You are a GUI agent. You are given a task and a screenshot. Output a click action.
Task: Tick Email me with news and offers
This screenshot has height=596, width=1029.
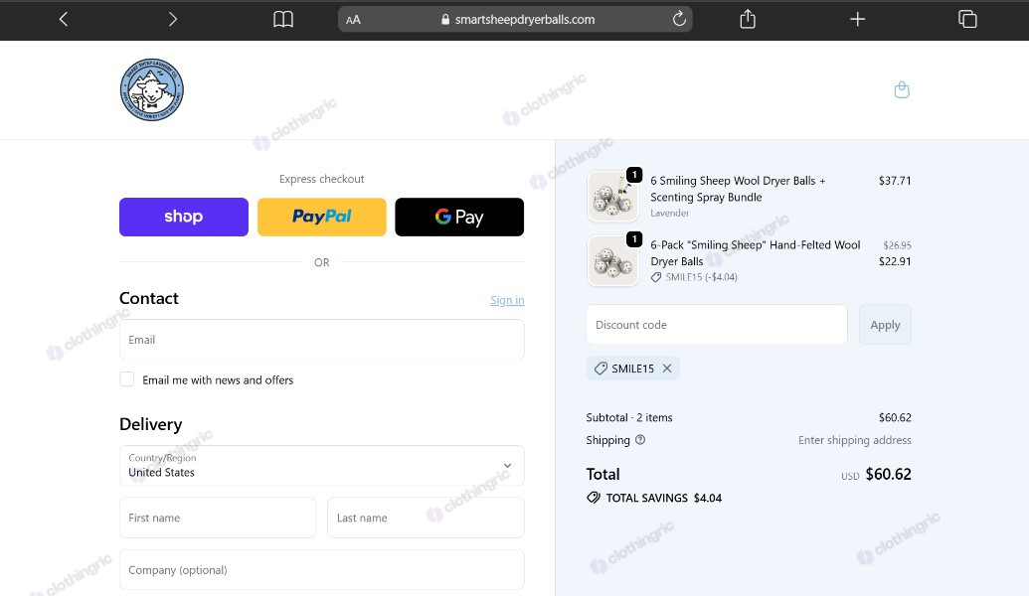(x=127, y=379)
